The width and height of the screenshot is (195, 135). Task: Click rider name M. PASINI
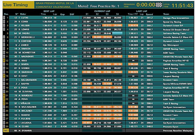click(24, 33)
